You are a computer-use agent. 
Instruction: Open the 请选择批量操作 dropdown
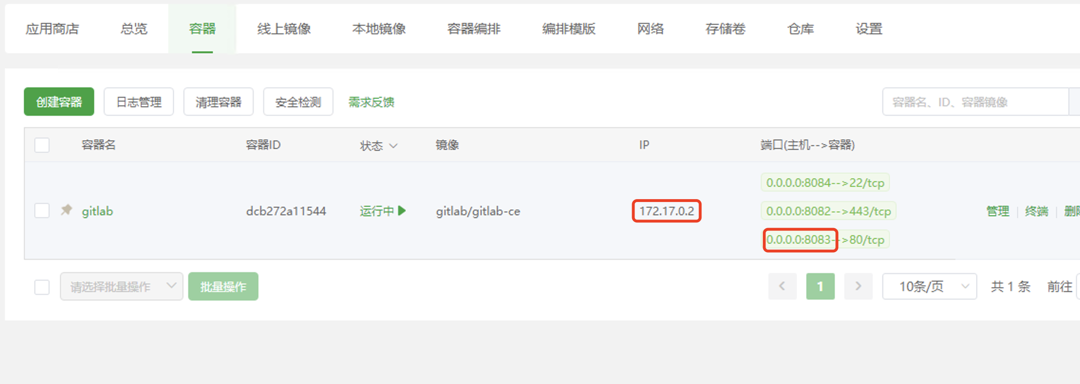122,286
